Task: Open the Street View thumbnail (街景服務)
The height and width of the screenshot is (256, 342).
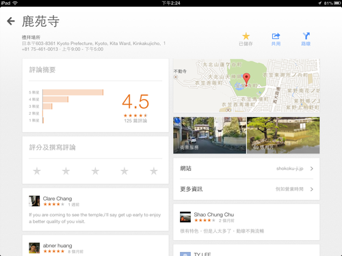Action: tap(209, 135)
